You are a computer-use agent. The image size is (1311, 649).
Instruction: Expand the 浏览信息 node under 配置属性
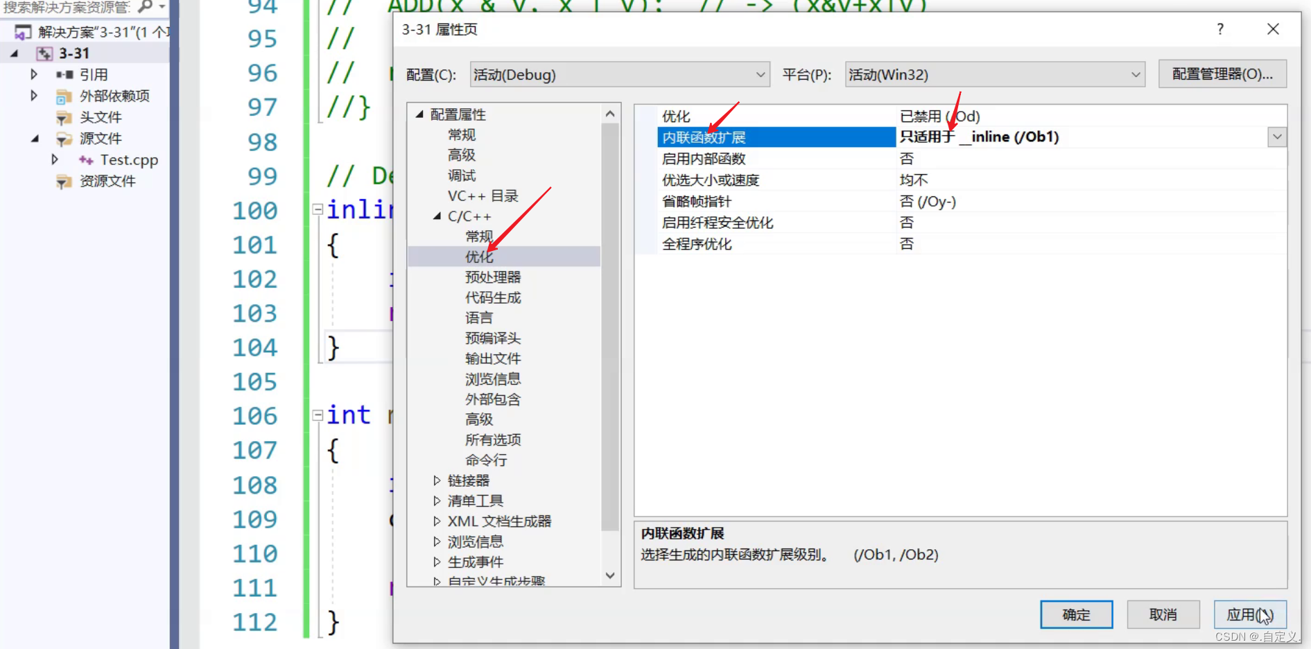tap(437, 541)
